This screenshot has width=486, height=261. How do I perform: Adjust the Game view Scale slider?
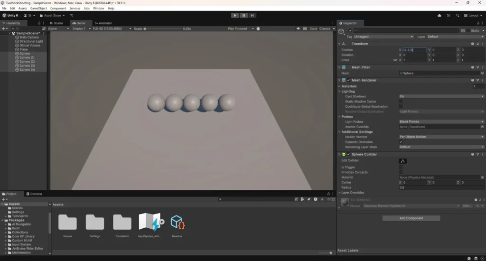(163, 28)
